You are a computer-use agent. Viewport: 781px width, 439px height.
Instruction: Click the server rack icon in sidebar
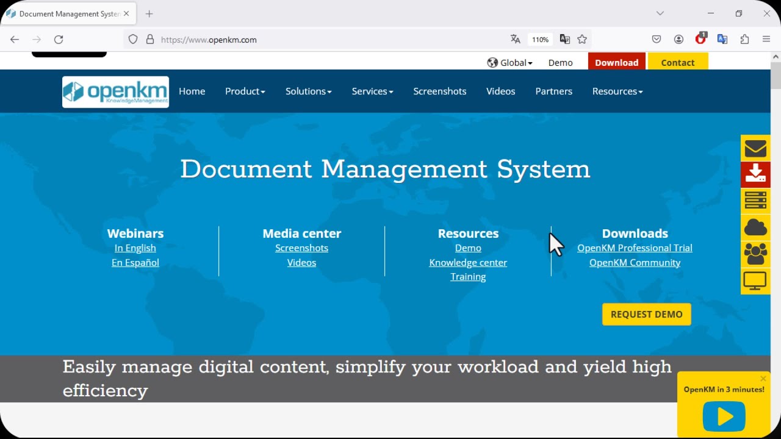(x=755, y=201)
